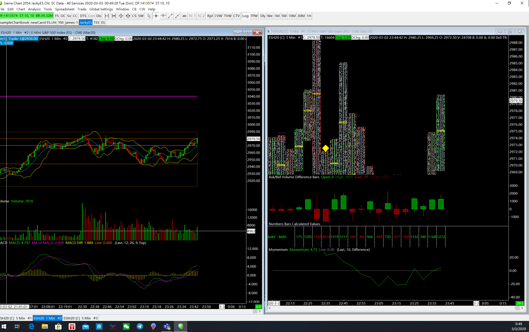Click the CC toolbar button
This screenshot has height=332, width=529.
75,16
